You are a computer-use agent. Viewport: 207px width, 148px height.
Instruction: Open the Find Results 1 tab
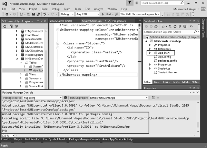click(33, 139)
